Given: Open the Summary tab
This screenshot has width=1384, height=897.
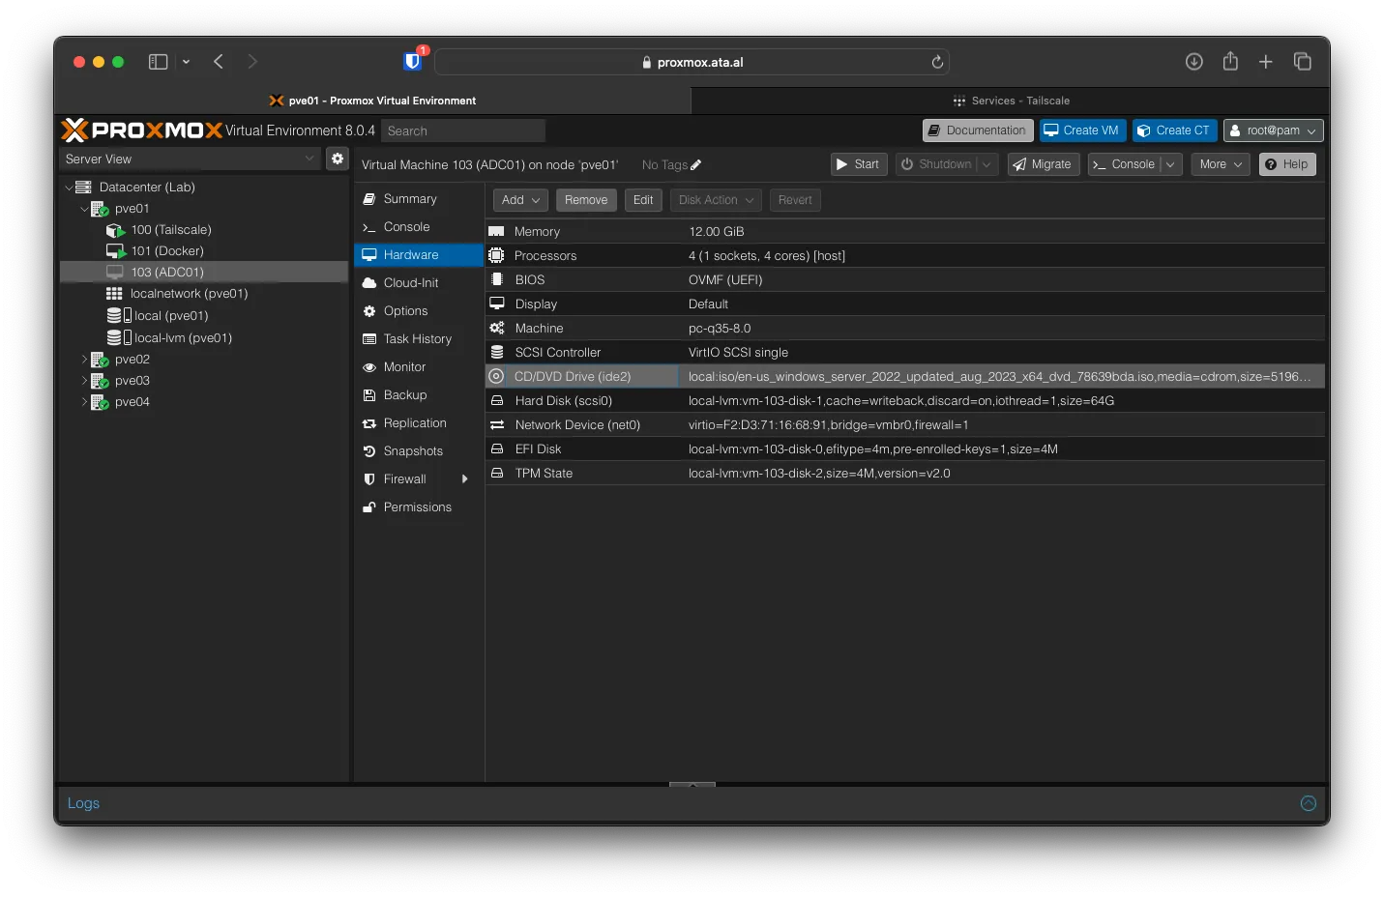Looking at the screenshot, I should (x=419, y=199).
